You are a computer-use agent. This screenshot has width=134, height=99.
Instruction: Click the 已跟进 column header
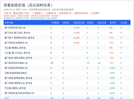point(90,23)
